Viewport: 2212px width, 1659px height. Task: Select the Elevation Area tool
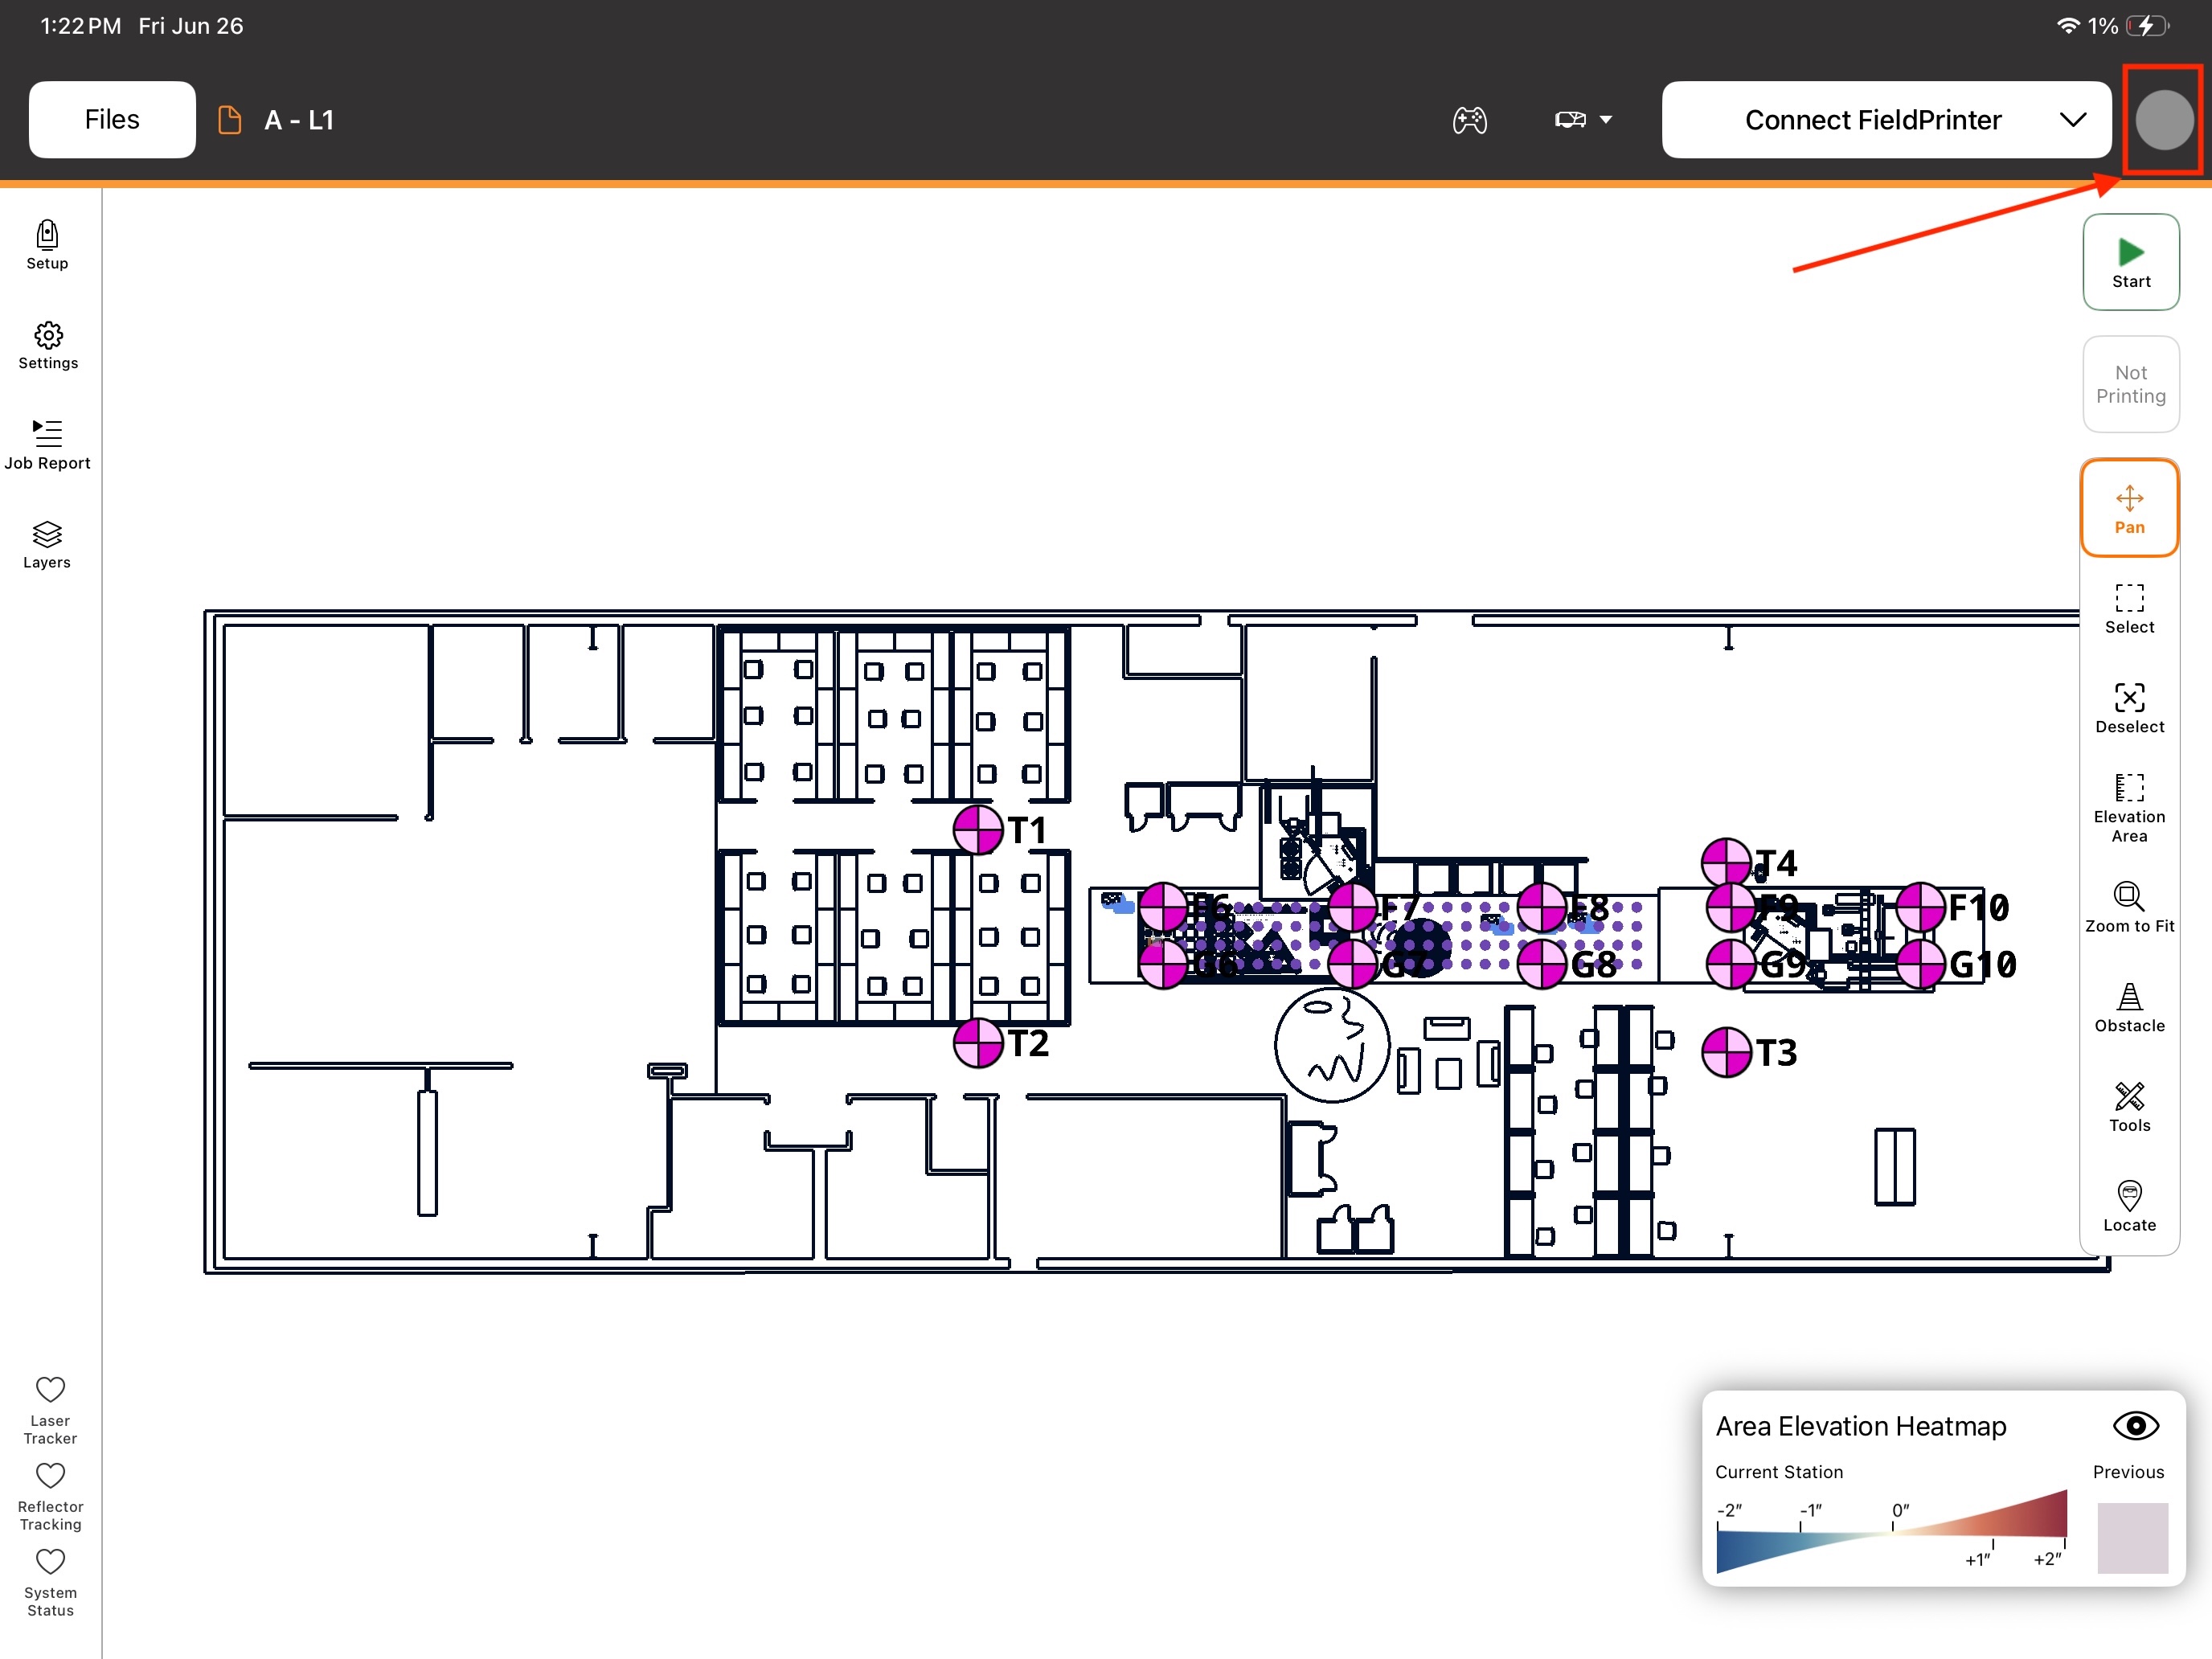(2129, 808)
